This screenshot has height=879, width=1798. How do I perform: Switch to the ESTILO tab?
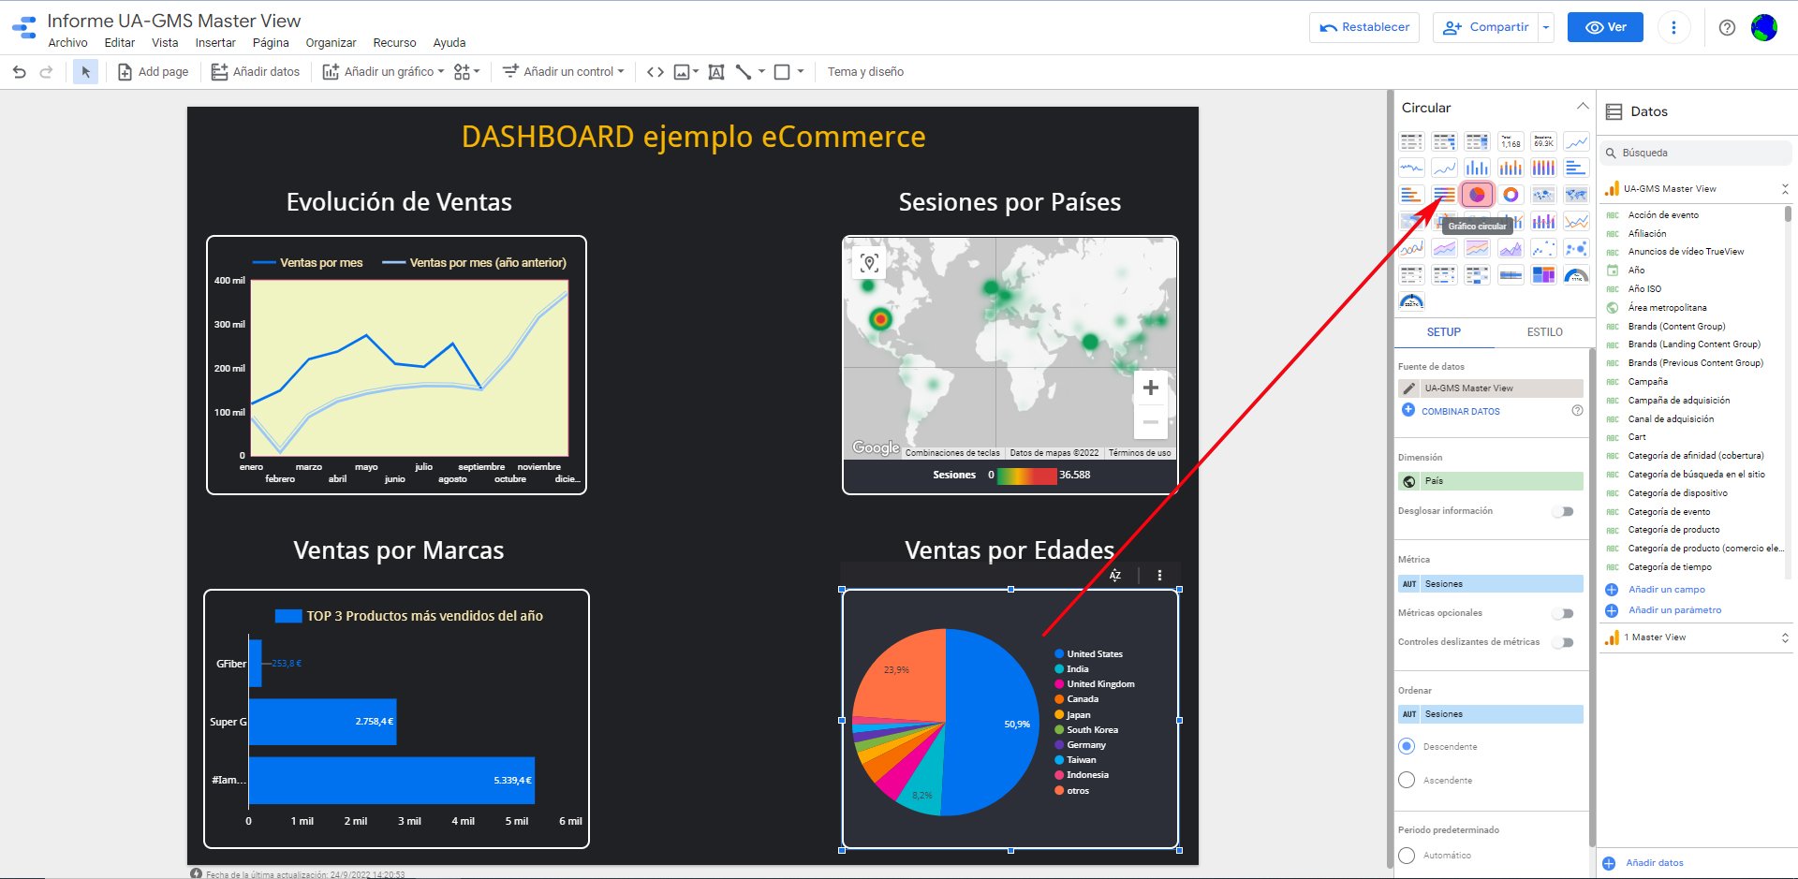point(1544,332)
